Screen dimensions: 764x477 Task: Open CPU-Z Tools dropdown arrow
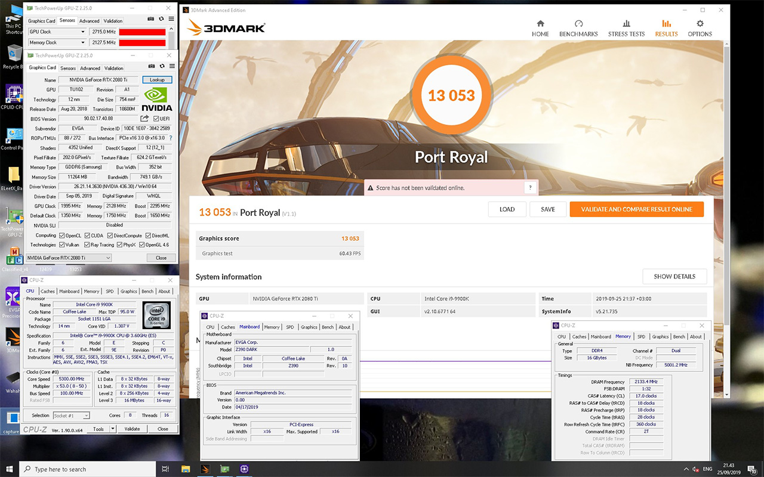coord(114,429)
